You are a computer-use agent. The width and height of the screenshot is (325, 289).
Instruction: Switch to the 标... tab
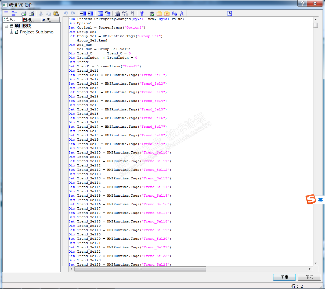pyautogui.click(x=32, y=20)
